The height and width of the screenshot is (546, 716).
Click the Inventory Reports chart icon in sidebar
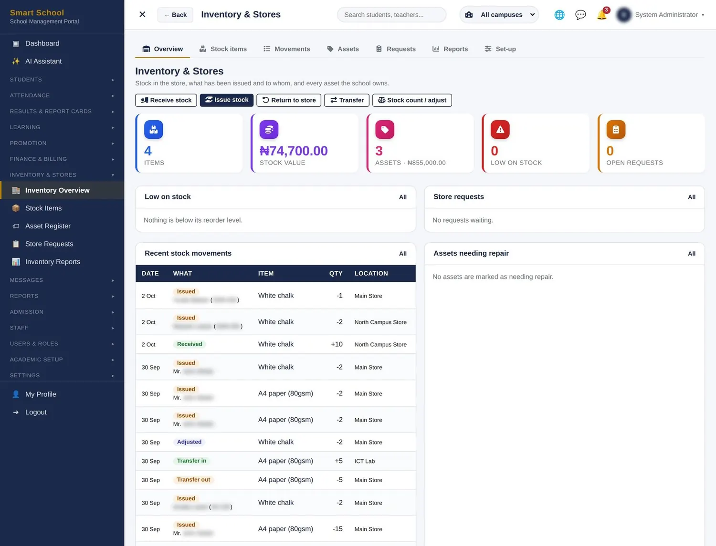[x=16, y=262]
